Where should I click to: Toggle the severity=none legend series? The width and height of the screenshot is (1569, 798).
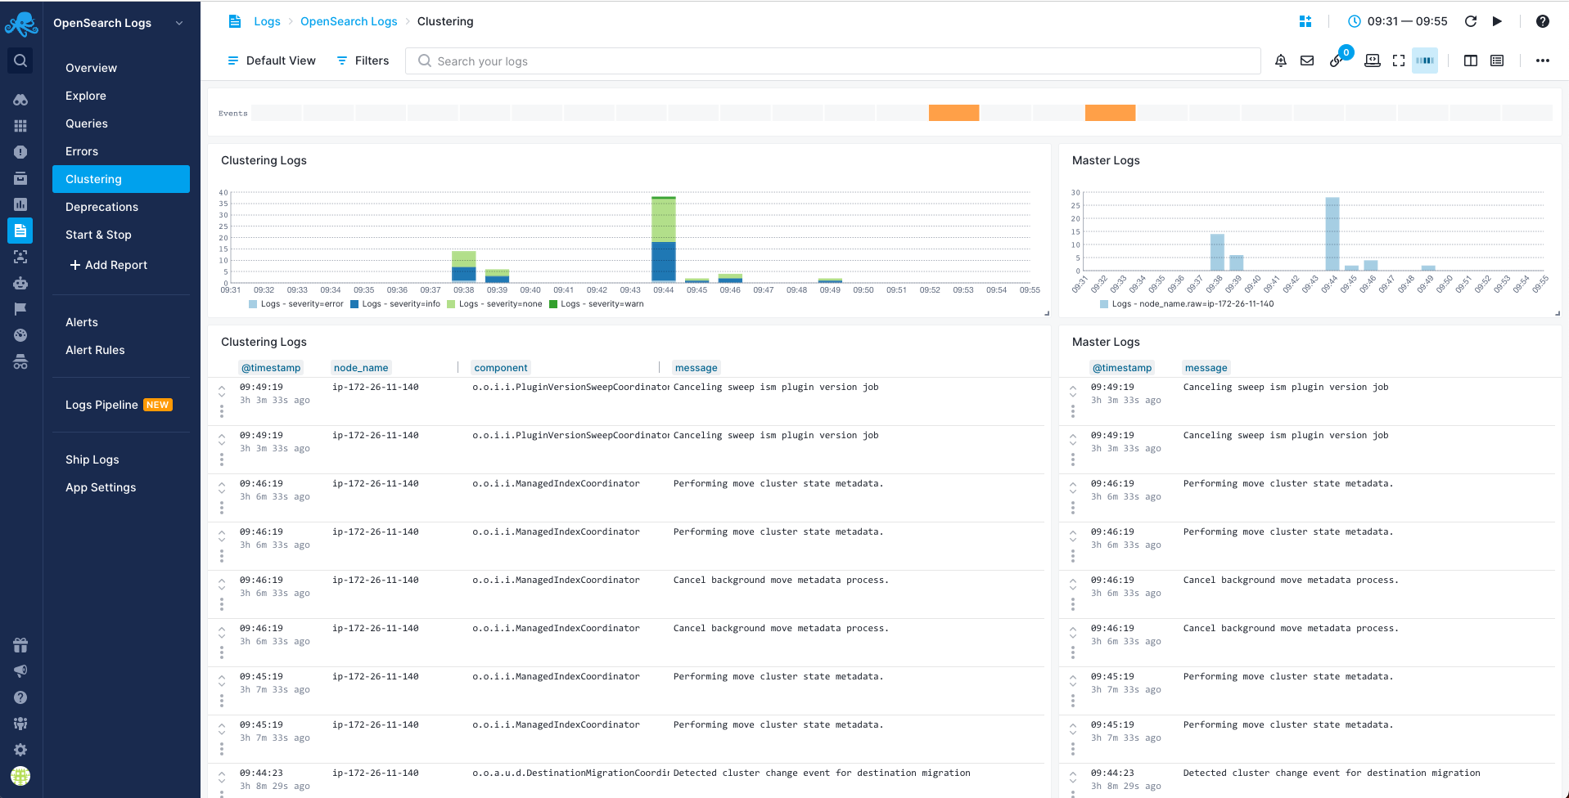494,304
